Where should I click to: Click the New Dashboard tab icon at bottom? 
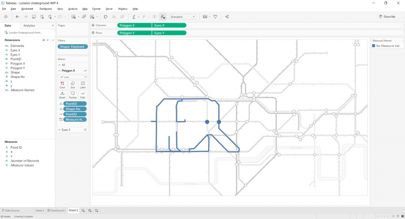point(90,210)
